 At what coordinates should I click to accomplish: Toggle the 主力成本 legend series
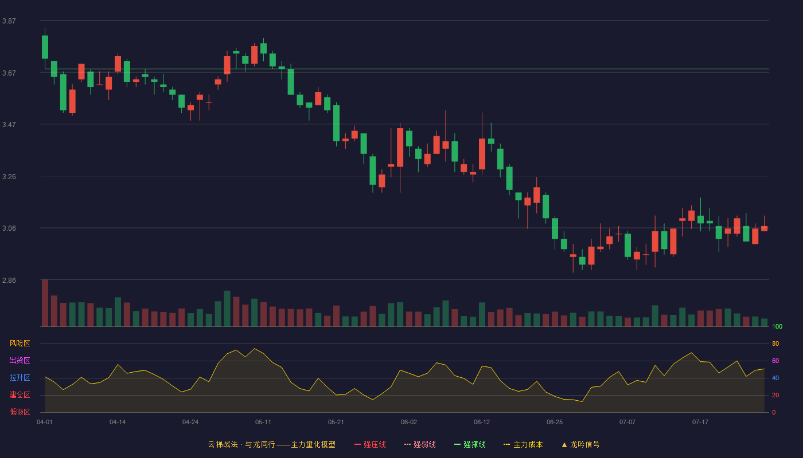click(x=523, y=444)
